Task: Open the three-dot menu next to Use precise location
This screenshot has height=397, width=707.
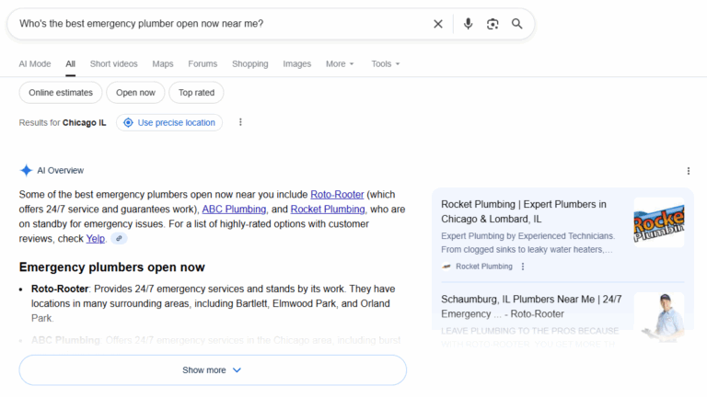Action: point(240,122)
